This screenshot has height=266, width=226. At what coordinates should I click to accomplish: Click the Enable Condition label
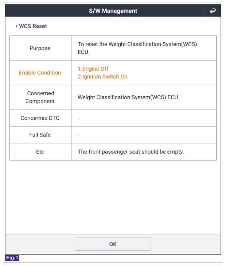pyautogui.click(x=40, y=73)
